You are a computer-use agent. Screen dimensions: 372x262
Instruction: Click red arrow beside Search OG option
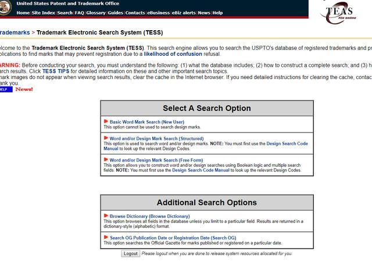(106, 238)
